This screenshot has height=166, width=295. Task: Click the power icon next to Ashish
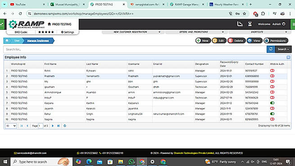click(284, 24)
